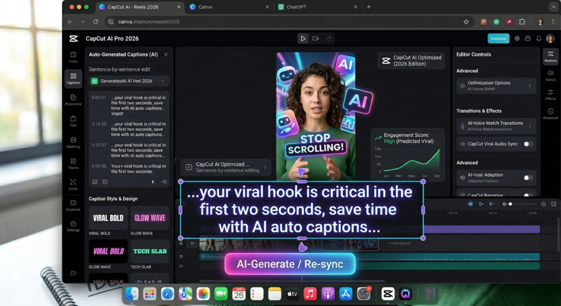This screenshot has height=306, width=561.
Task: Switch to the ChatGPT browser tab
Action: coord(318,7)
